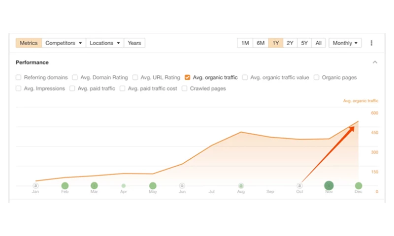The image size is (394, 236).
Task: Switch to the Years tab
Action: pyautogui.click(x=134, y=43)
